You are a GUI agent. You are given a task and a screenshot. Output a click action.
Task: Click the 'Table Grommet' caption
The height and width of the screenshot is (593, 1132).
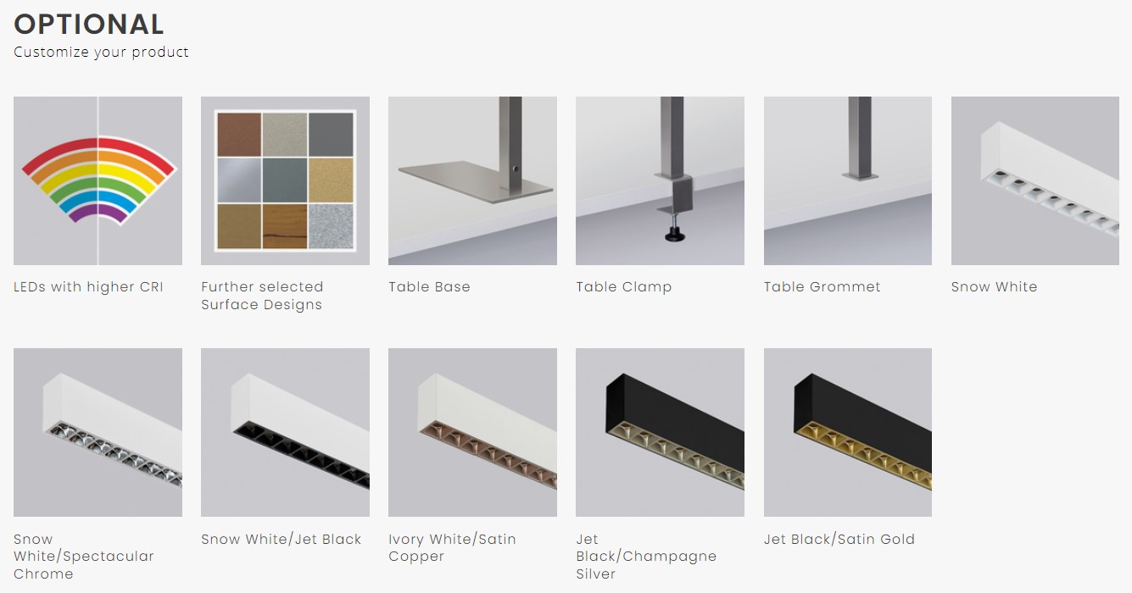tap(823, 287)
